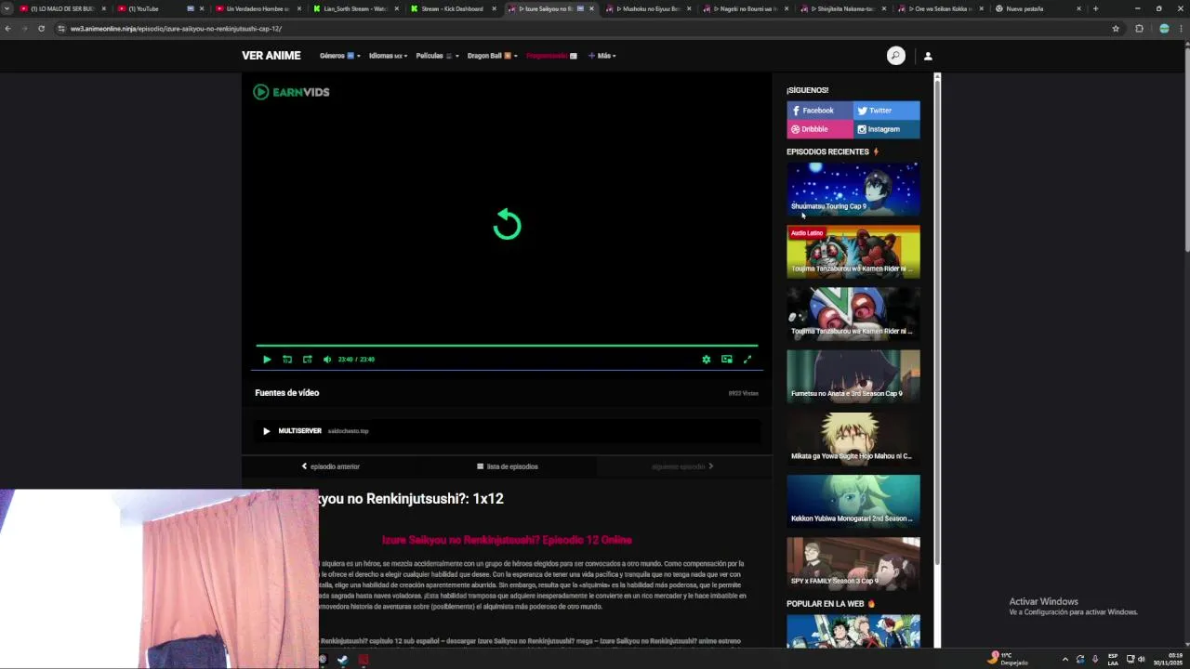Click the player's play button
Viewport: 1190px width, 669px height.
[267, 360]
